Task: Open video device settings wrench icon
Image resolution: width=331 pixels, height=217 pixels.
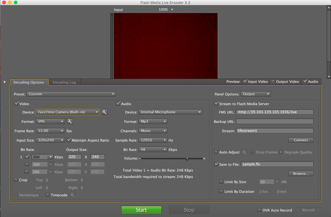Action: pyautogui.click(x=104, y=112)
